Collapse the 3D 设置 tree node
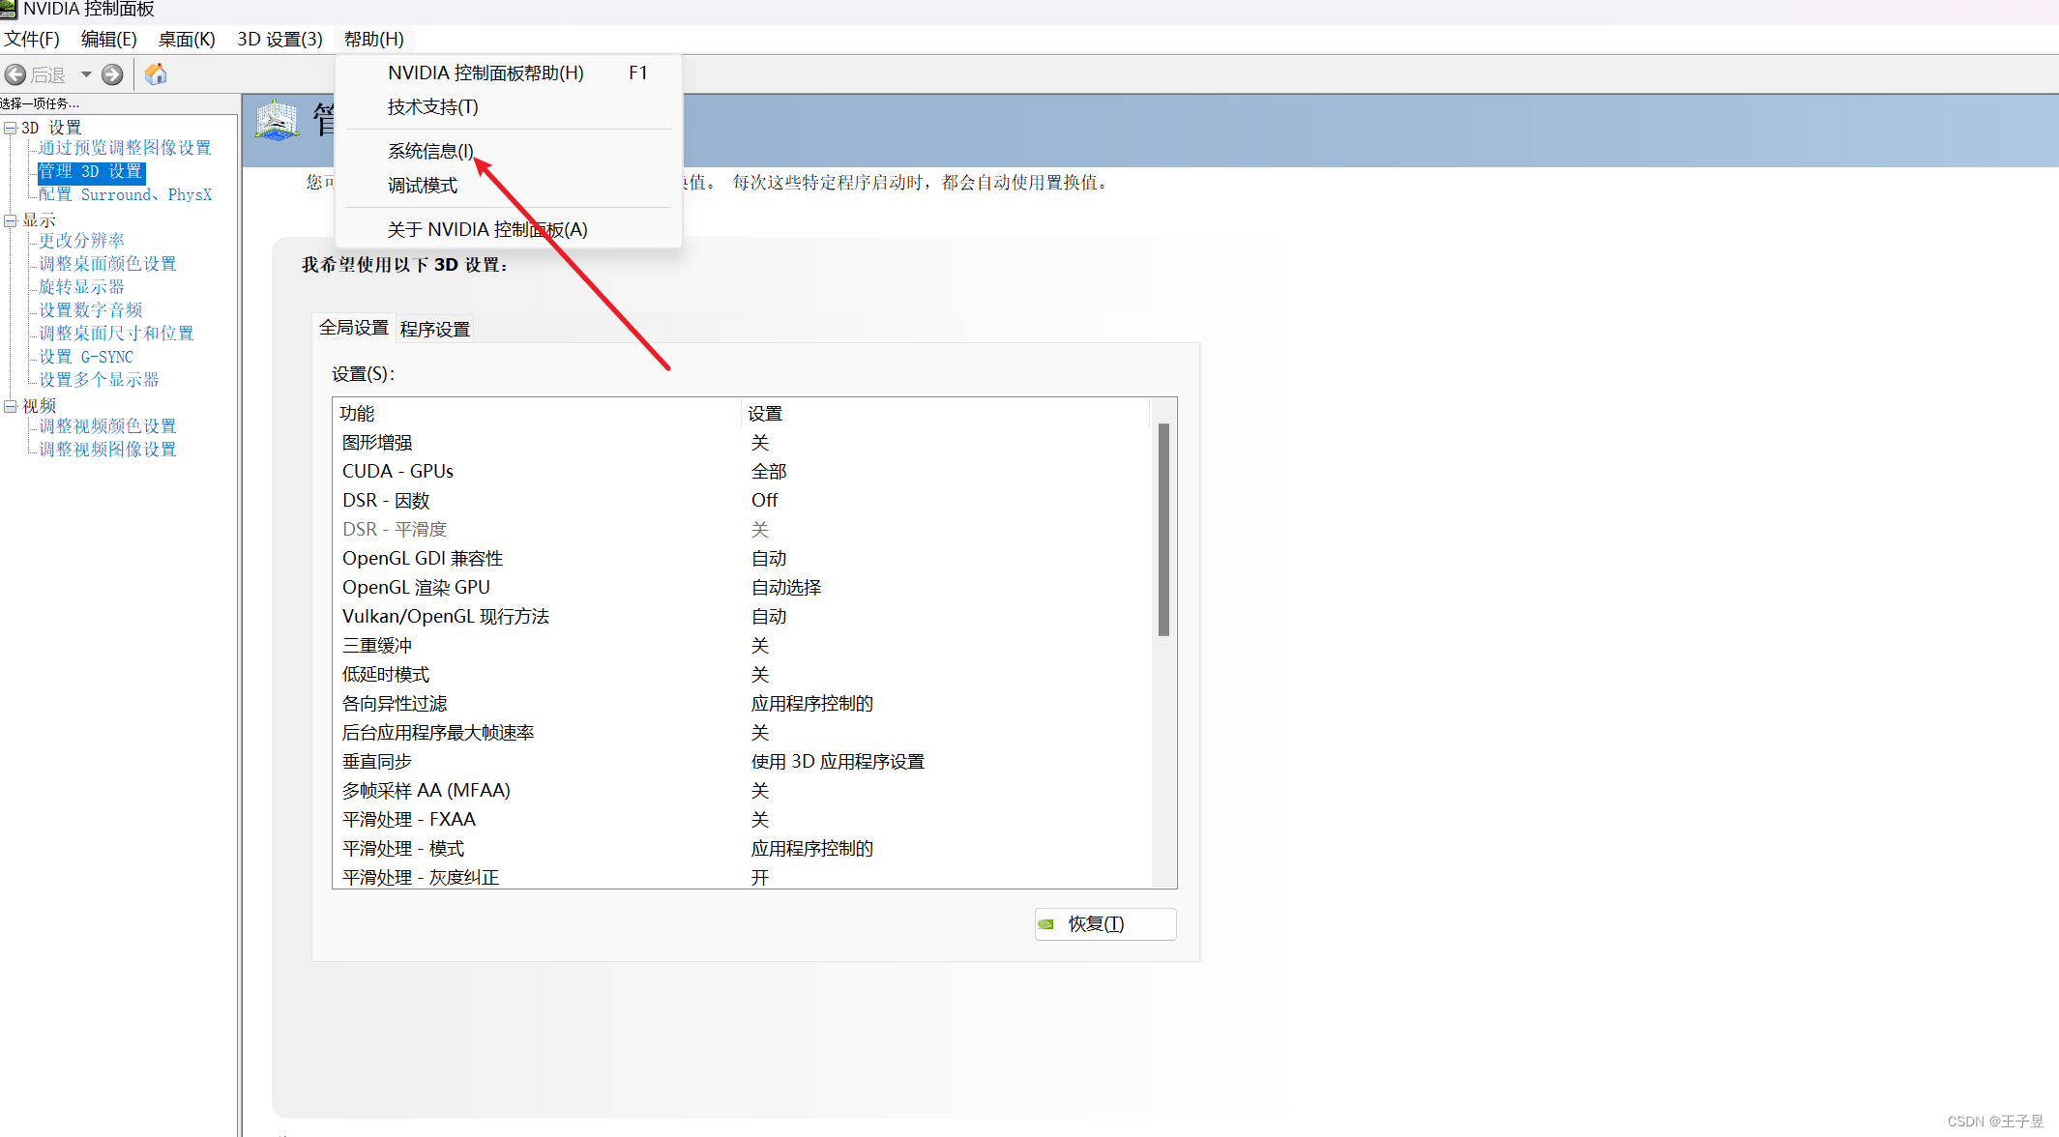This screenshot has height=1137, width=2059. pyautogui.click(x=10, y=128)
